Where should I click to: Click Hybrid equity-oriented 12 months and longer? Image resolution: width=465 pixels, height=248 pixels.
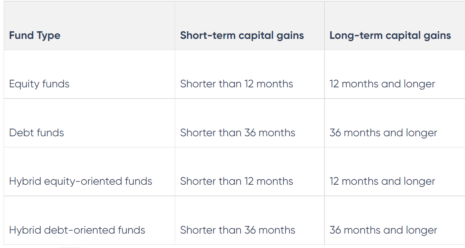[x=382, y=181]
